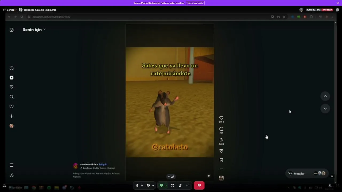Click the zoom magnifier icon near Mesajlar

(x=332, y=176)
